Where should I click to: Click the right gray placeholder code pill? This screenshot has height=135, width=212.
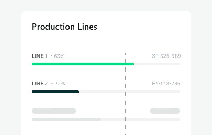click(x=165, y=111)
